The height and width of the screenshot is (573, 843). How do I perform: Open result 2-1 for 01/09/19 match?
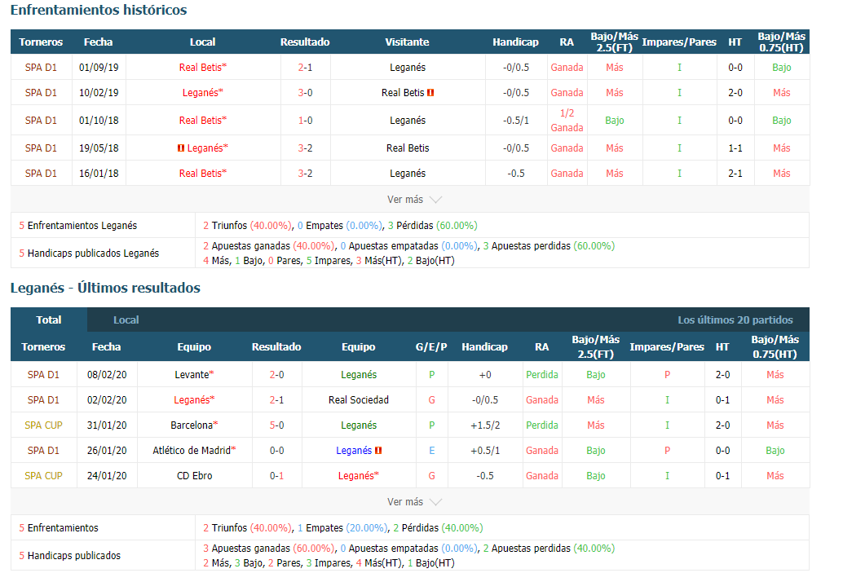[305, 67]
